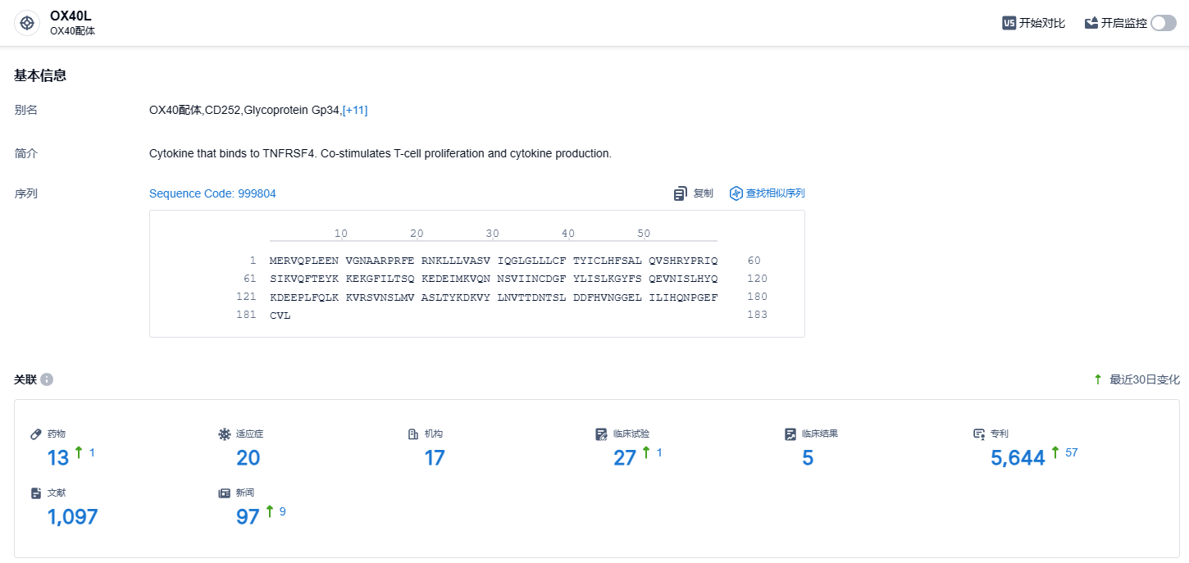1189x563 pixels.
Task: Click the 机构 organization icon
Action: [413, 434]
